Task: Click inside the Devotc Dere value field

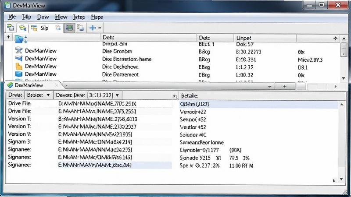Action: tap(101, 95)
